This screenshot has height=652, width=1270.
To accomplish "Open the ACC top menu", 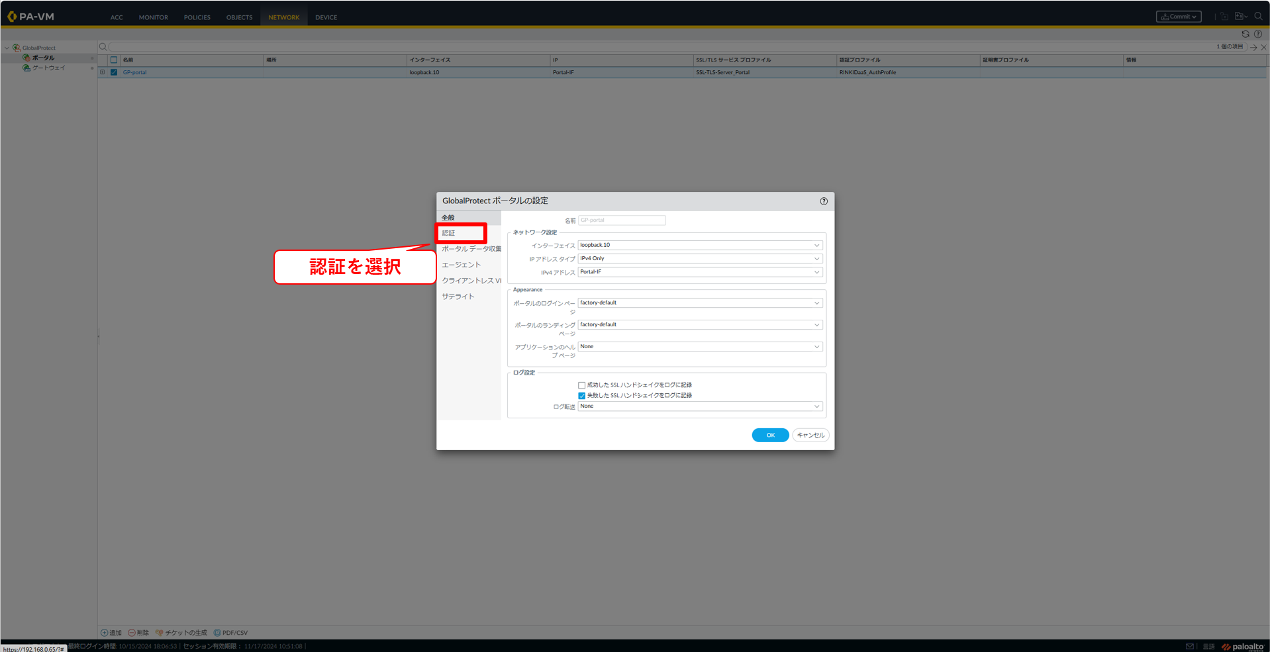I will tap(117, 17).
